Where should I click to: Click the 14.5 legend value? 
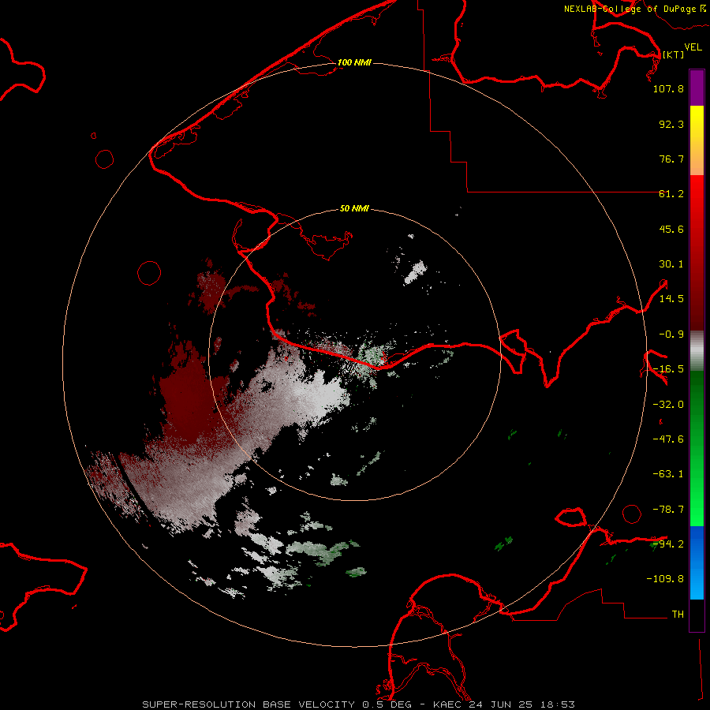click(x=671, y=299)
